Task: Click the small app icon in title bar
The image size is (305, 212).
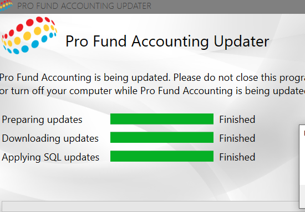Action: click(6, 5)
